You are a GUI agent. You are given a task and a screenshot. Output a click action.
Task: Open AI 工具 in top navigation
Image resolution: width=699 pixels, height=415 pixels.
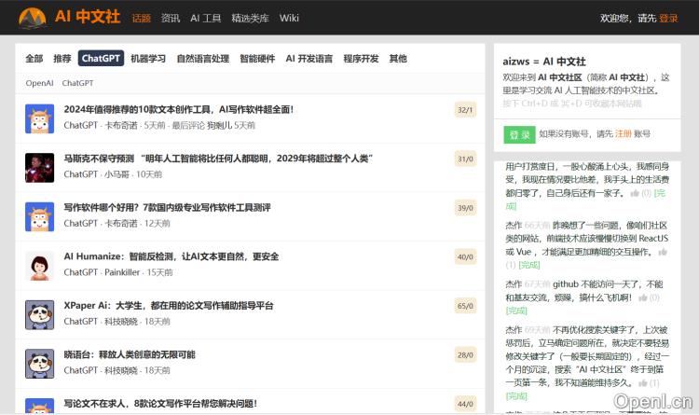[x=206, y=19]
